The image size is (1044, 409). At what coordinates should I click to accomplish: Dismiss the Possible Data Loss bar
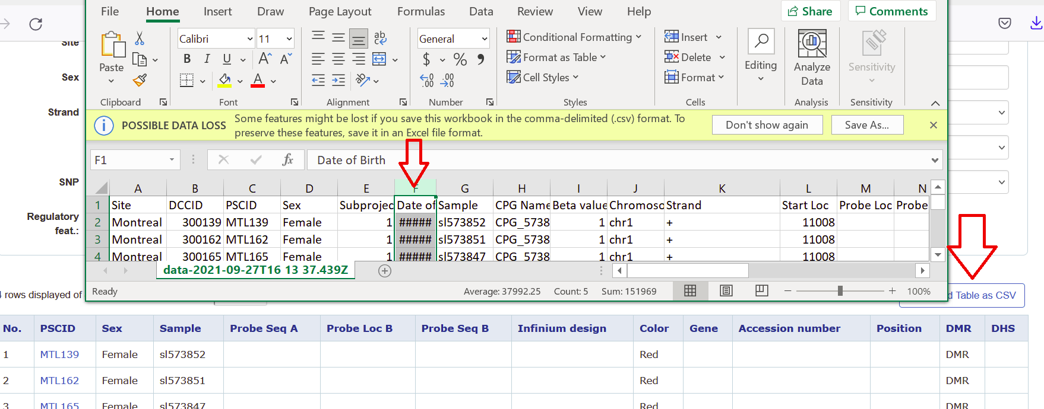click(934, 125)
